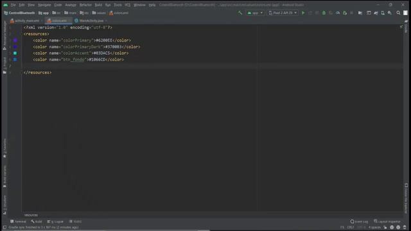The height and width of the screenshot is (231, 411).
Task: Open the Refactor menu
Action: [85, 5]
